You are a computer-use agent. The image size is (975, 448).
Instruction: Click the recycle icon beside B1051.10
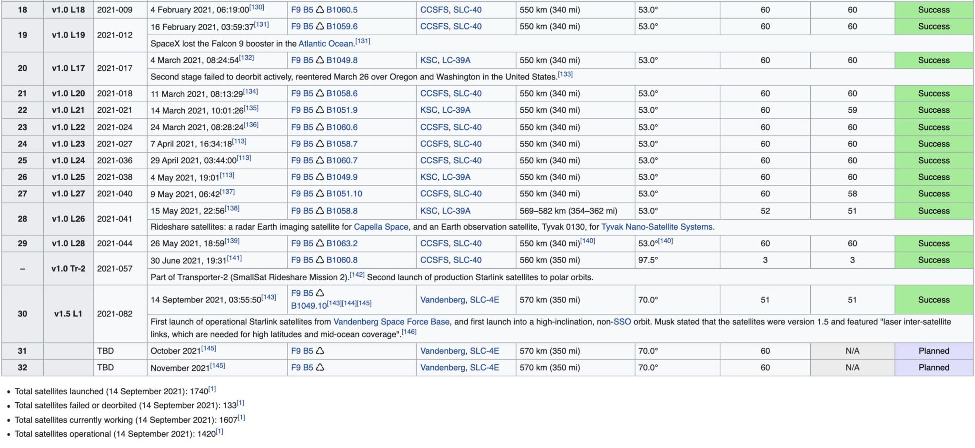[x=319, y=194]
